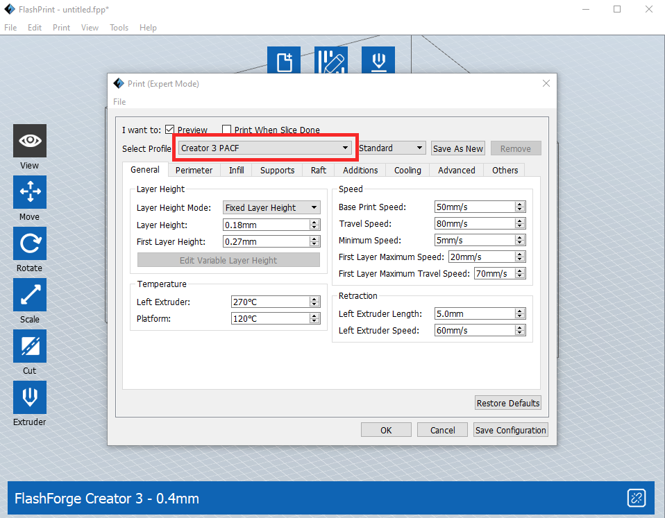The image size is (665, 518).
Task: Click the Load file toolbar icon
Action: pyautogui.click(x=284, y=60)
